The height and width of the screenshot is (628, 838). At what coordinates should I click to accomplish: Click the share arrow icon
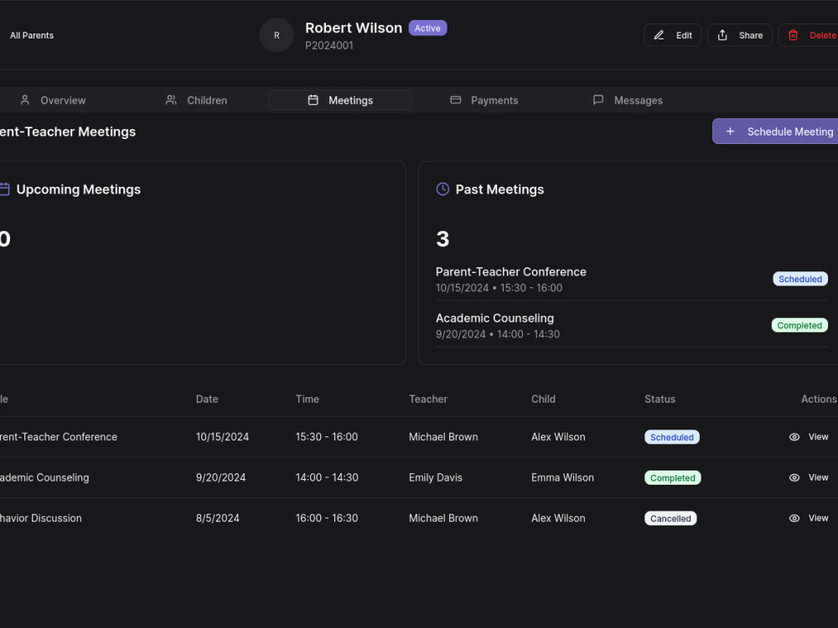coord(722,35)
